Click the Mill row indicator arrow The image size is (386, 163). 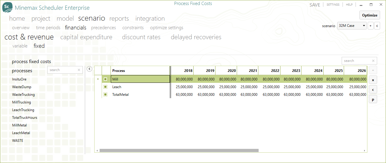click(98, 79)
